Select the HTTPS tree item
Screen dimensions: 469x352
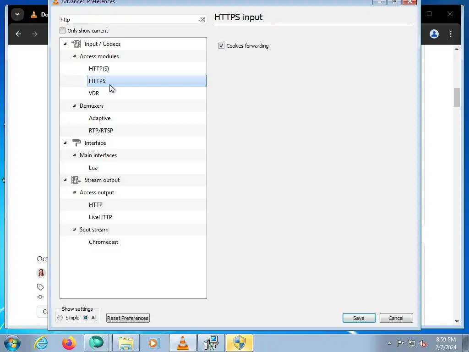(147, 81)
